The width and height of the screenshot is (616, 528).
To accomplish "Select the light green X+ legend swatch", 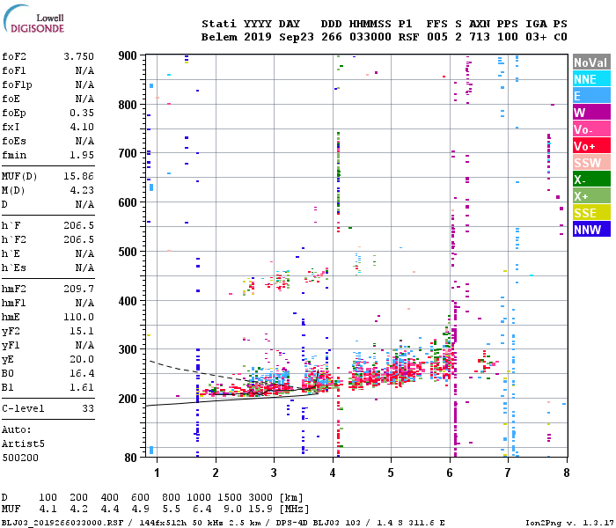I will click(591, 196).
